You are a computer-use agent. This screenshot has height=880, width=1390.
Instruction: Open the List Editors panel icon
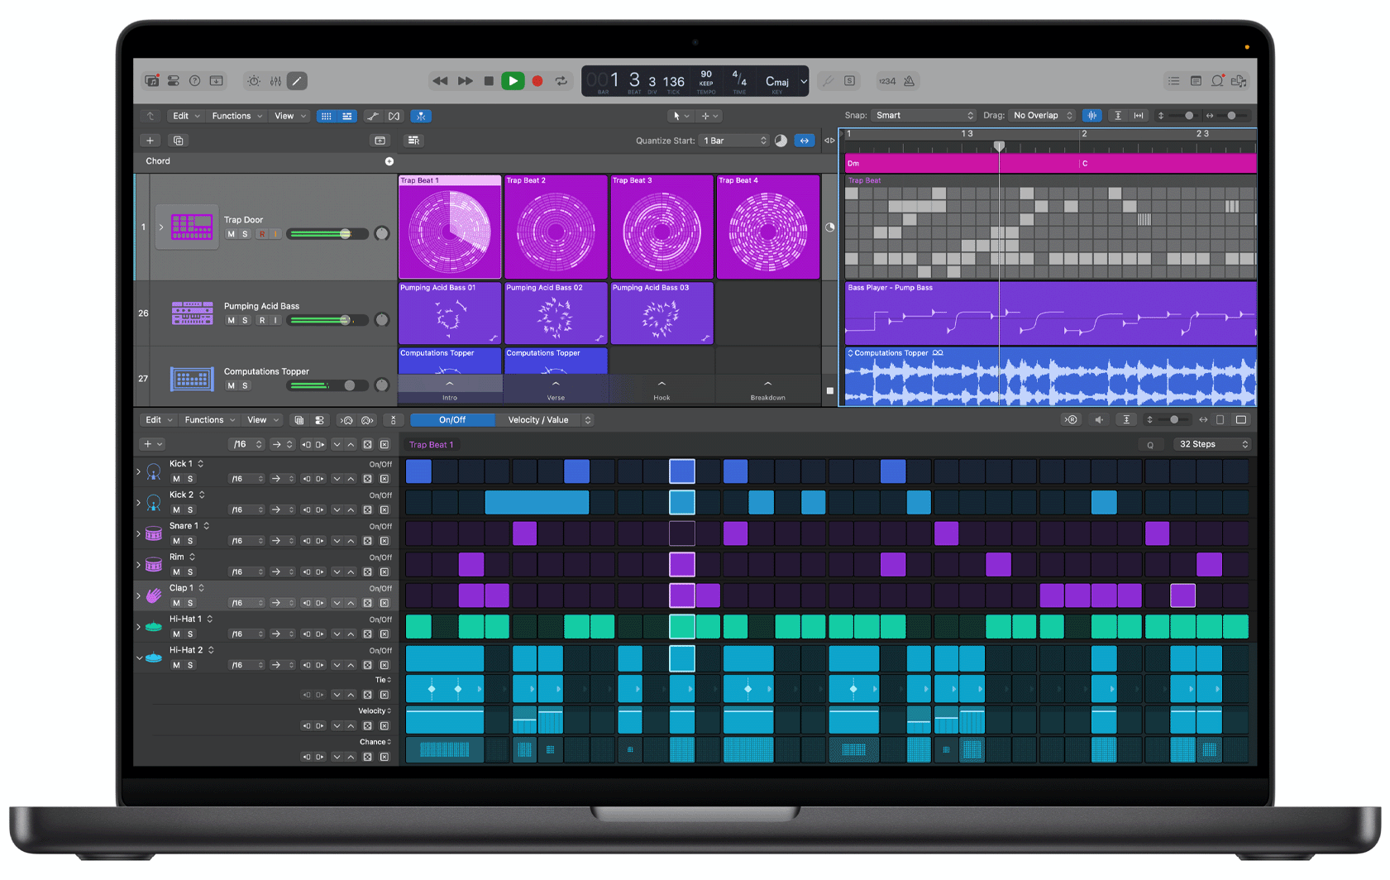point(1173,80)
